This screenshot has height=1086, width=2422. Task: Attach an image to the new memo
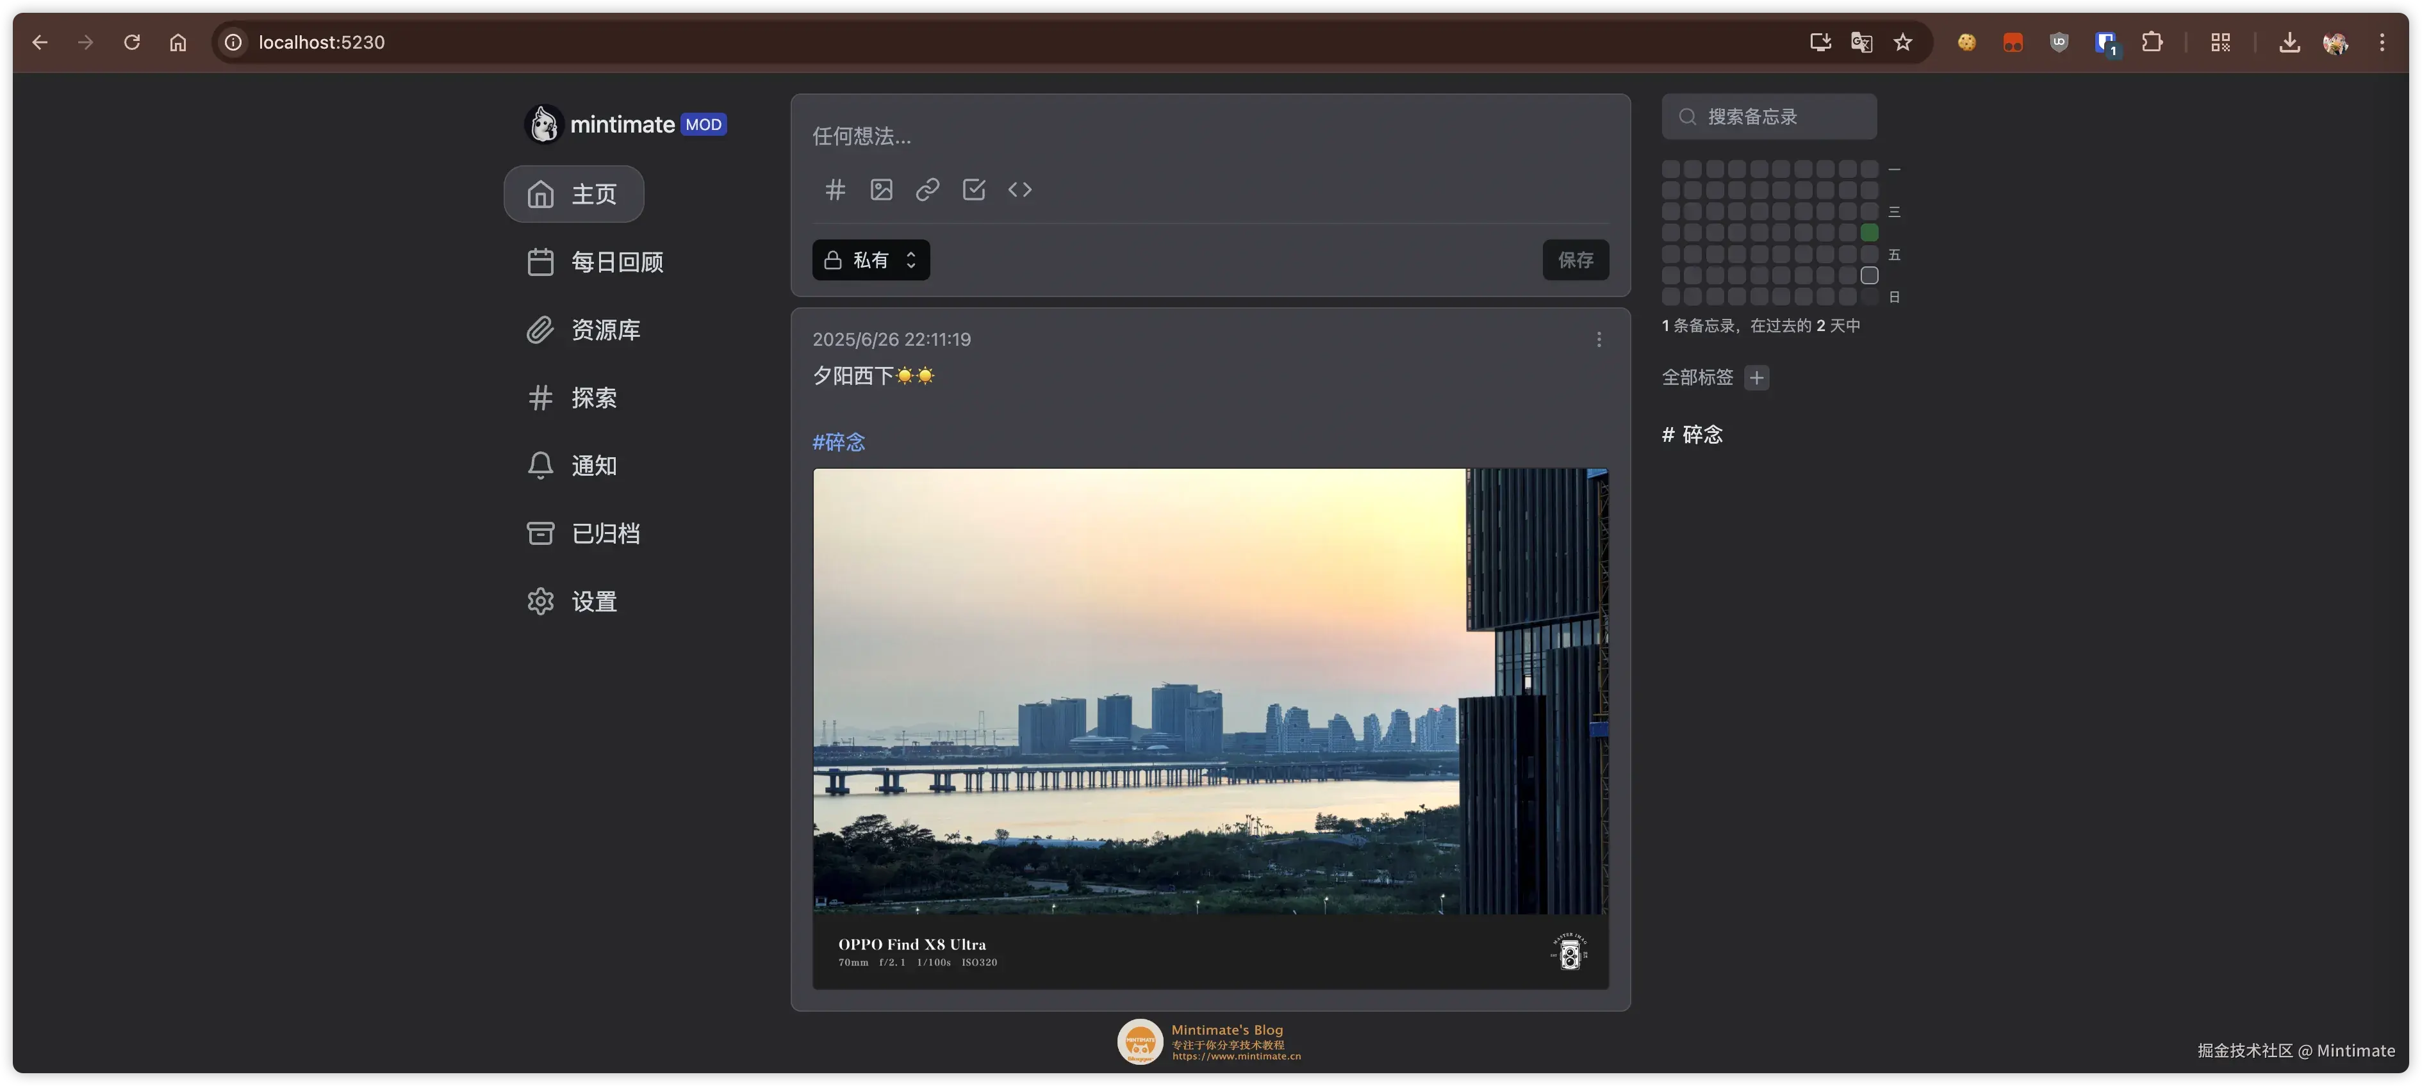coord(881,190)
